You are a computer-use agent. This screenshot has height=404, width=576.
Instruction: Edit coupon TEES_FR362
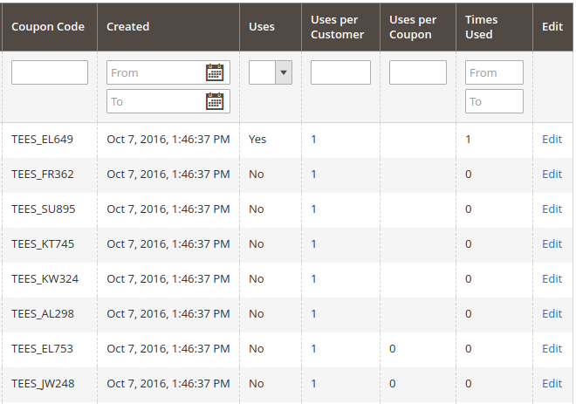click(x=552, y=175)
